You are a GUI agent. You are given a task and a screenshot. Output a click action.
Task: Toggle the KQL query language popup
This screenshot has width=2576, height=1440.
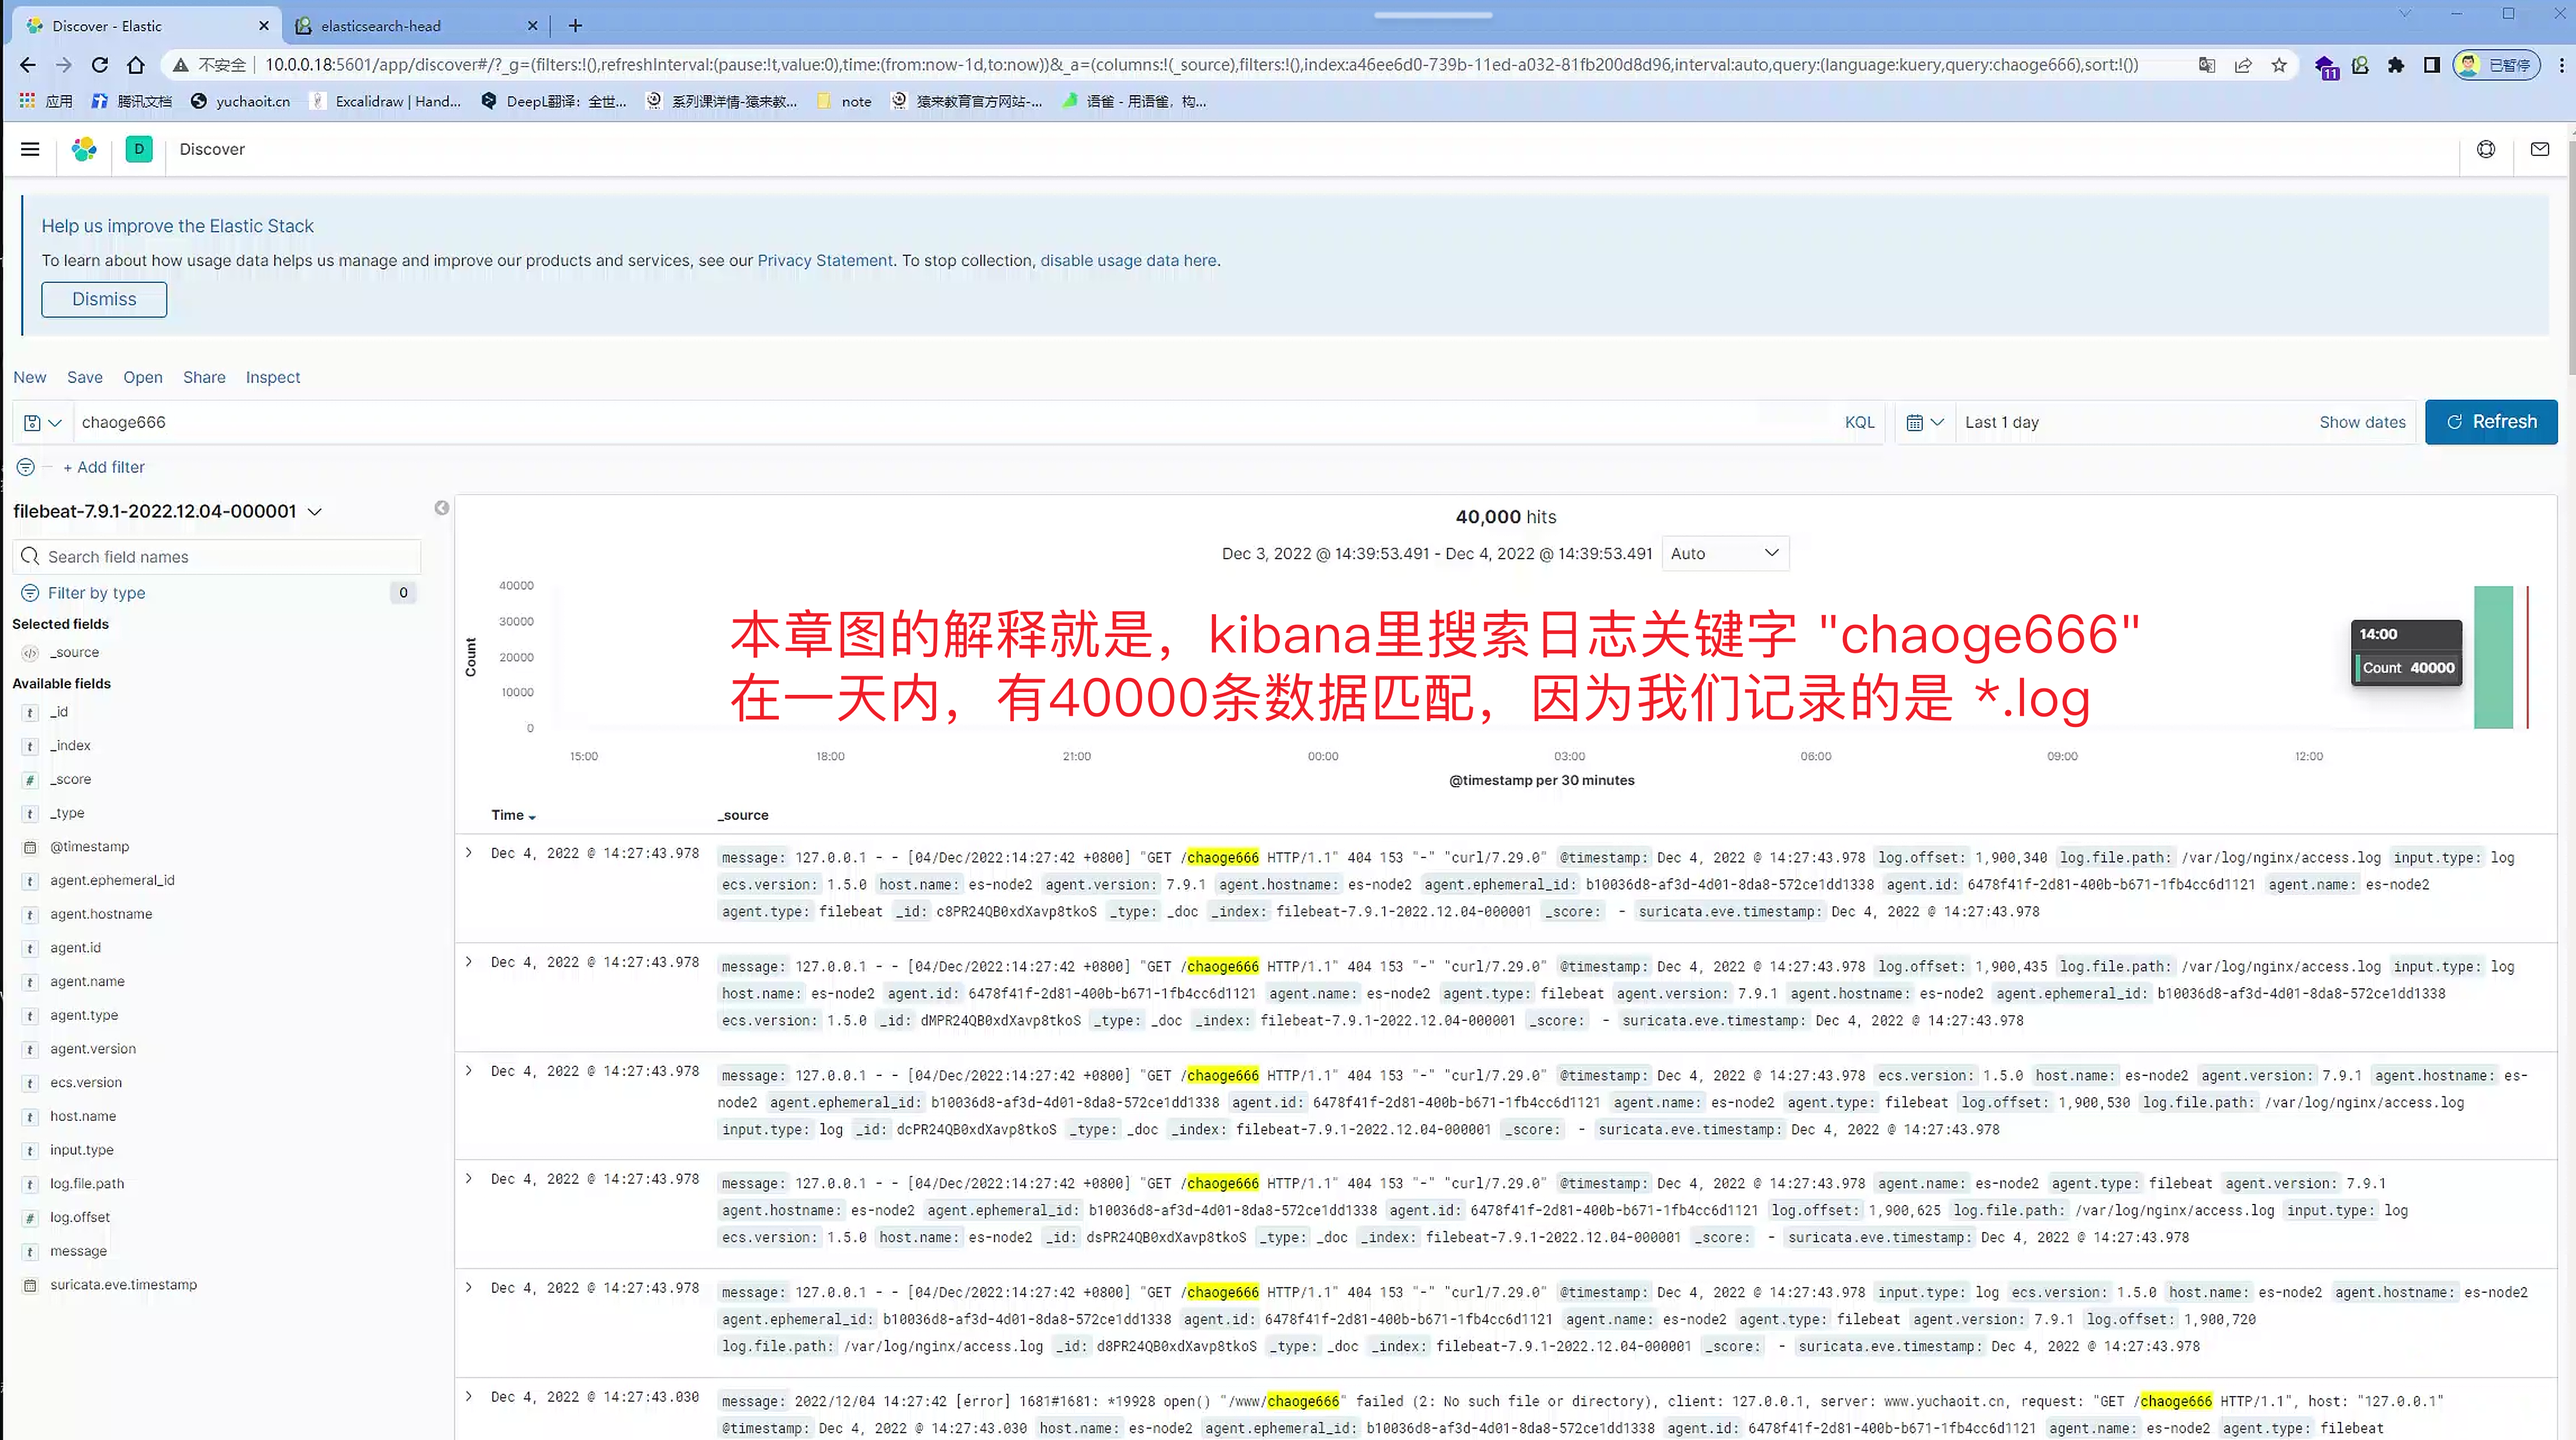(1859, 422)
